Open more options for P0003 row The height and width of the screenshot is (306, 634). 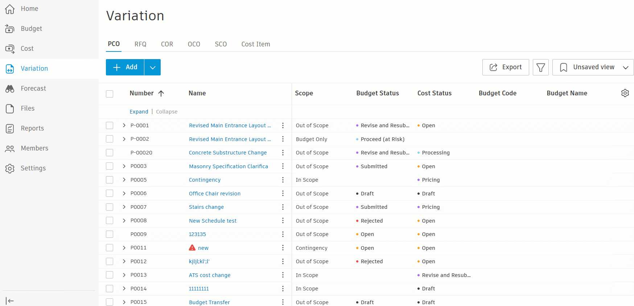[283, 166]
